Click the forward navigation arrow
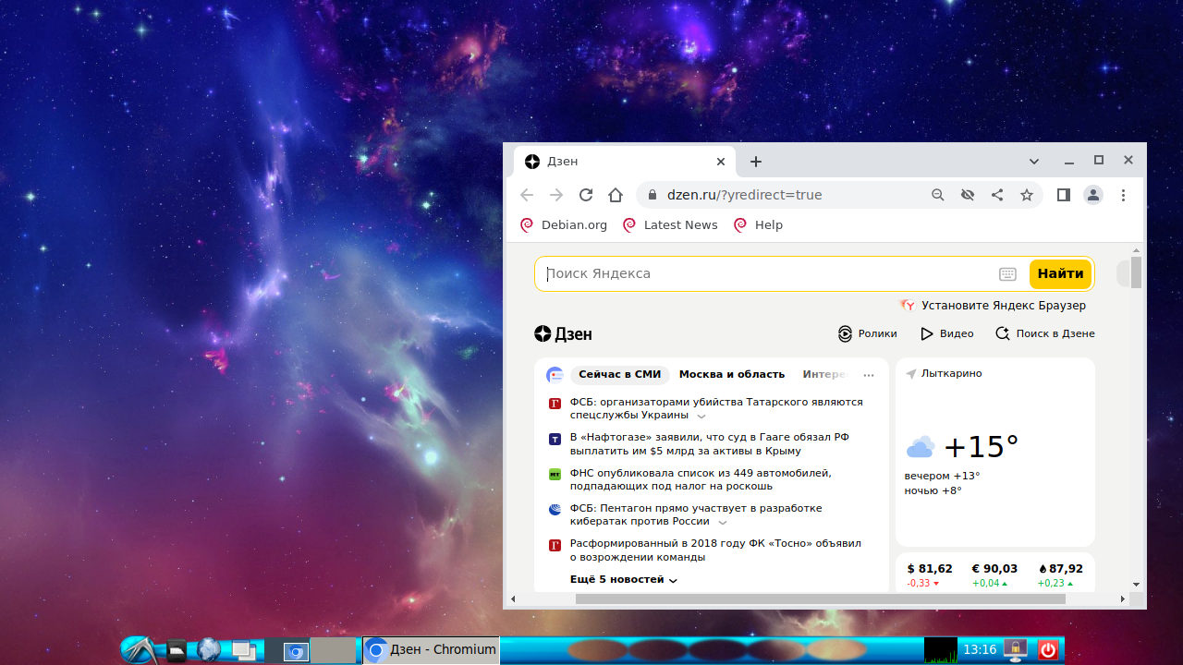The width and height of the screenshot is (1183, 665). coord(556,195)
